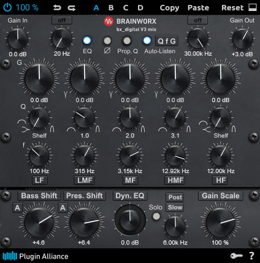Image resolution: width=260 pixels, height=263 pixels.
Task: Click the HMF notch gamma icon
Action: (156, 94)
